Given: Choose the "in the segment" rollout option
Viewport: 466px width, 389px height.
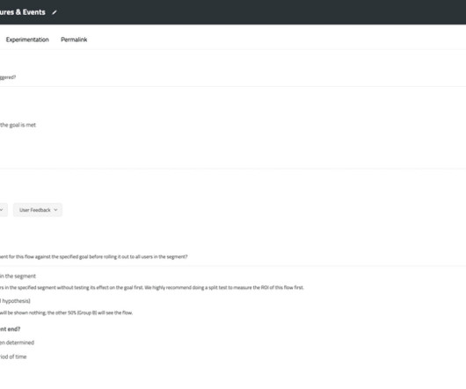Looking at the screenshot, I should point(18,277).
